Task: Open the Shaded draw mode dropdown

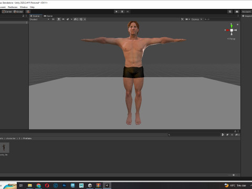Action: 39,19
